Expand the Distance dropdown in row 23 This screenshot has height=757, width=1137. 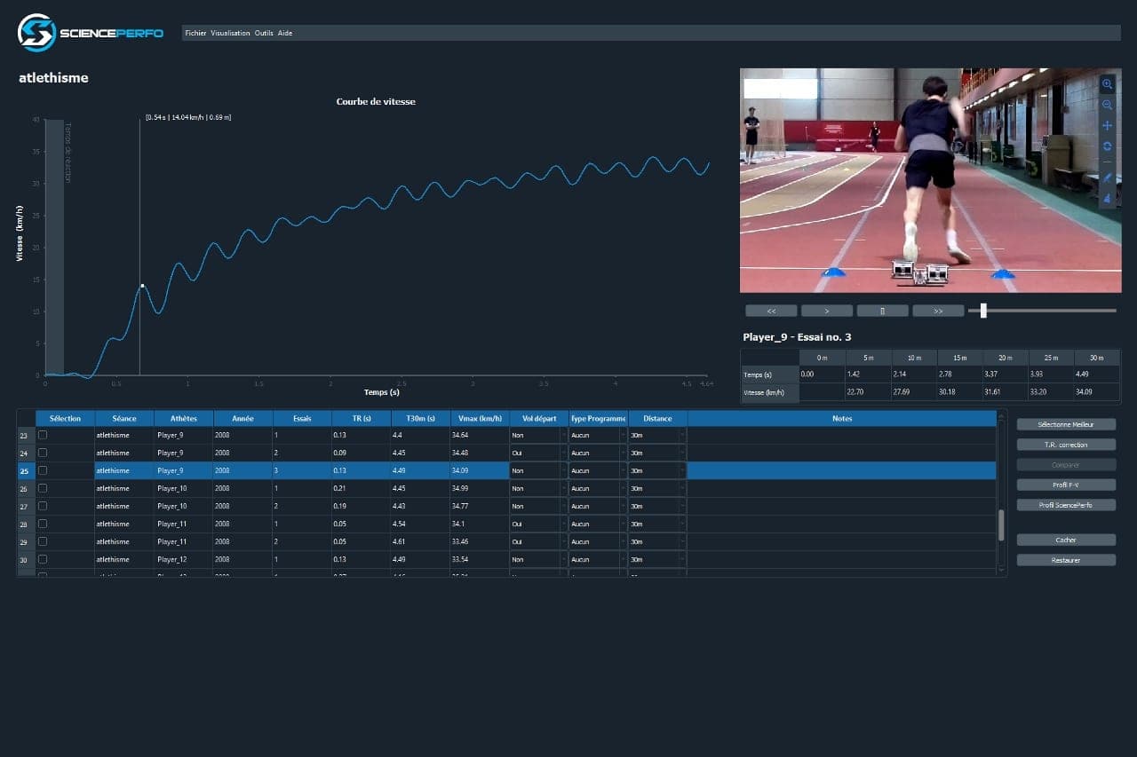tap(657, 435)
